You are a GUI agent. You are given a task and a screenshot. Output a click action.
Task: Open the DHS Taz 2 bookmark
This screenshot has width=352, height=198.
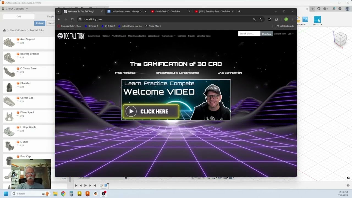(108, 26)
